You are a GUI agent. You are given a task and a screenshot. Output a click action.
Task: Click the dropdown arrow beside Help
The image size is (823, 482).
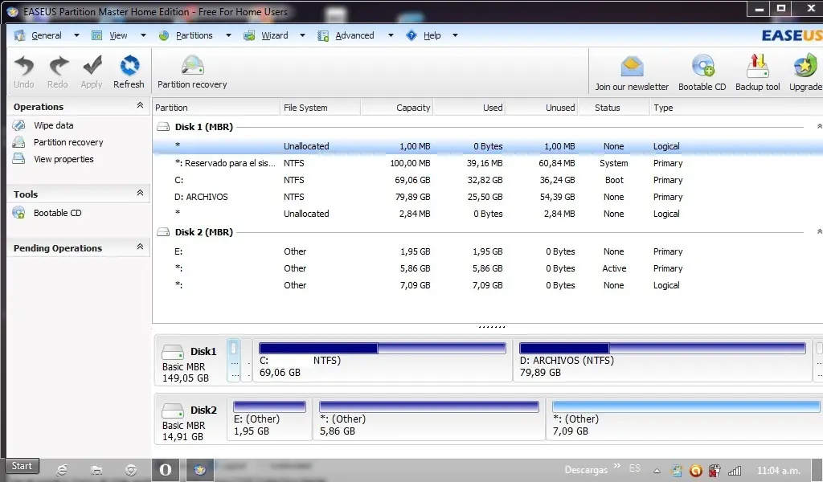pyautogui.click(x=455, y=35)
